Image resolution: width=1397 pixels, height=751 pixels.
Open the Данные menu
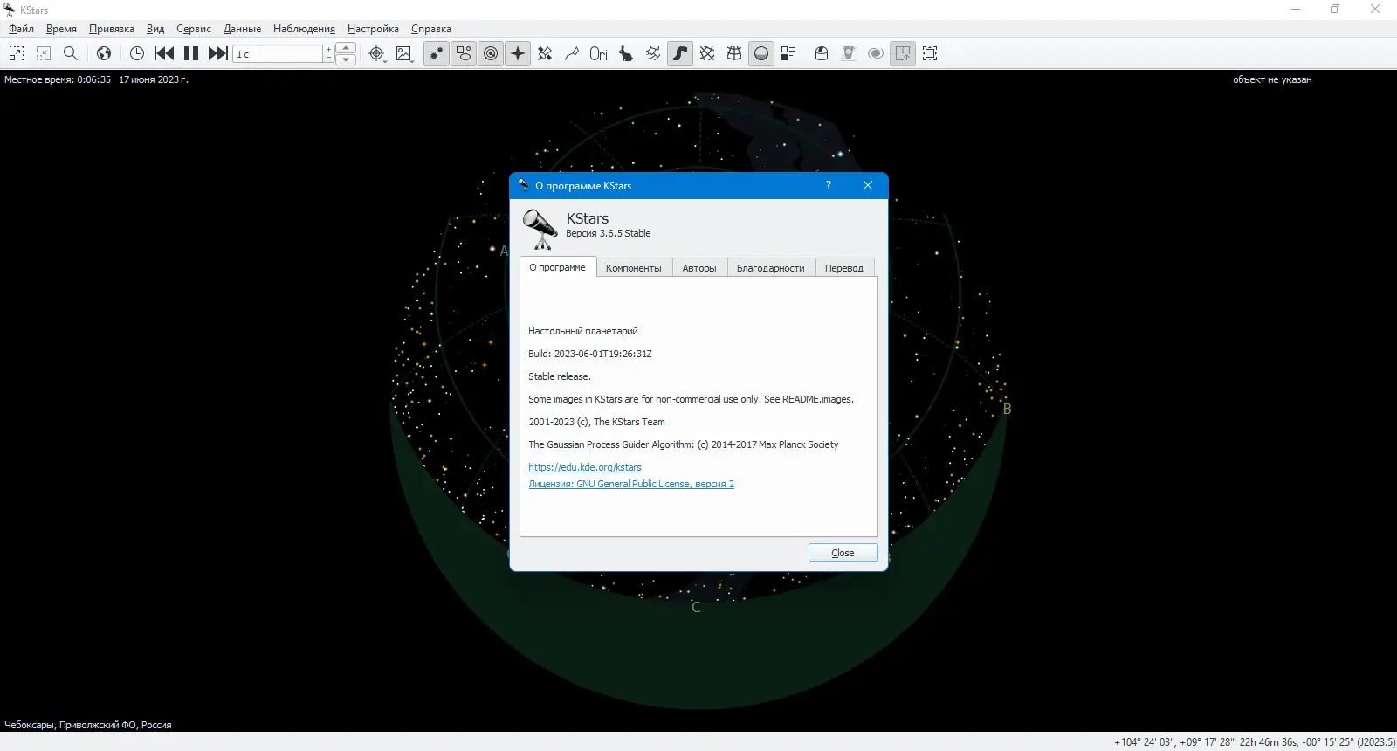242,29
